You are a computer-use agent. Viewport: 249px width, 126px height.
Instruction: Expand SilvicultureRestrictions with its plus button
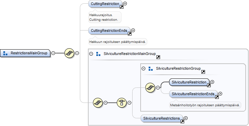coord(186,118)
